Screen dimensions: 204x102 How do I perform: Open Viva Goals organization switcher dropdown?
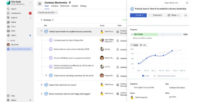(x=31, y=3)
